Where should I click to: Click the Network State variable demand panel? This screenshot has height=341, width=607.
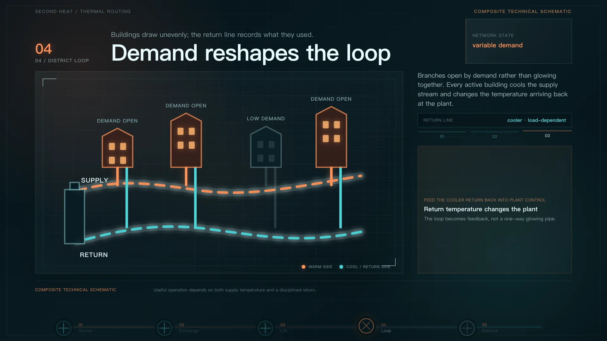518,41
